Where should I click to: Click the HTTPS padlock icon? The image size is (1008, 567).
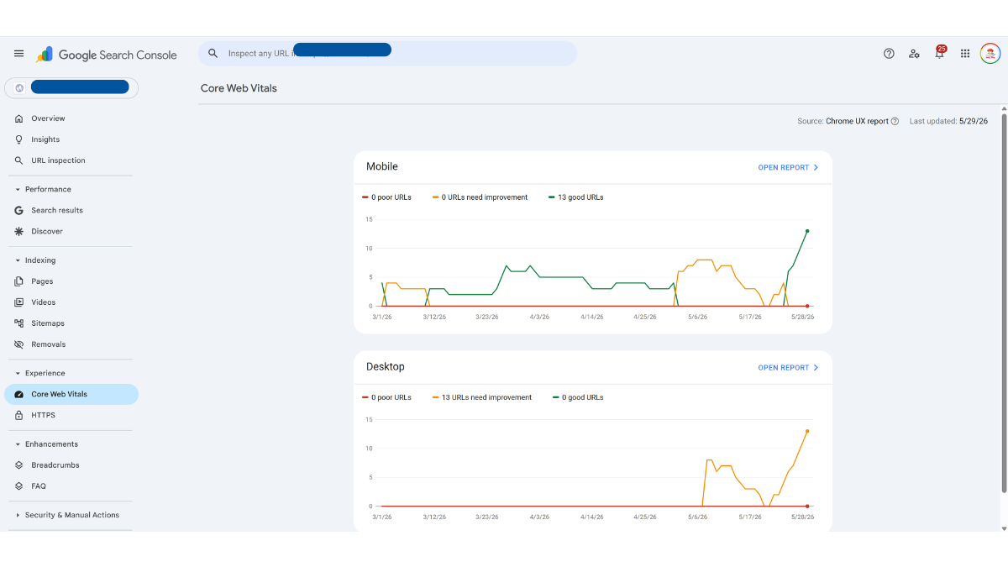pyautogui.click(x=19, y=415)
